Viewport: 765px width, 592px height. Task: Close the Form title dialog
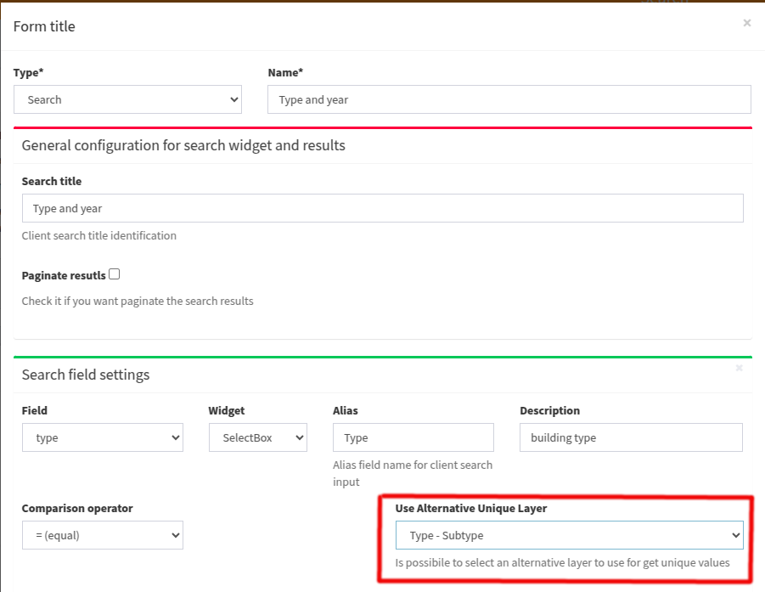click(x=746, y=23)
